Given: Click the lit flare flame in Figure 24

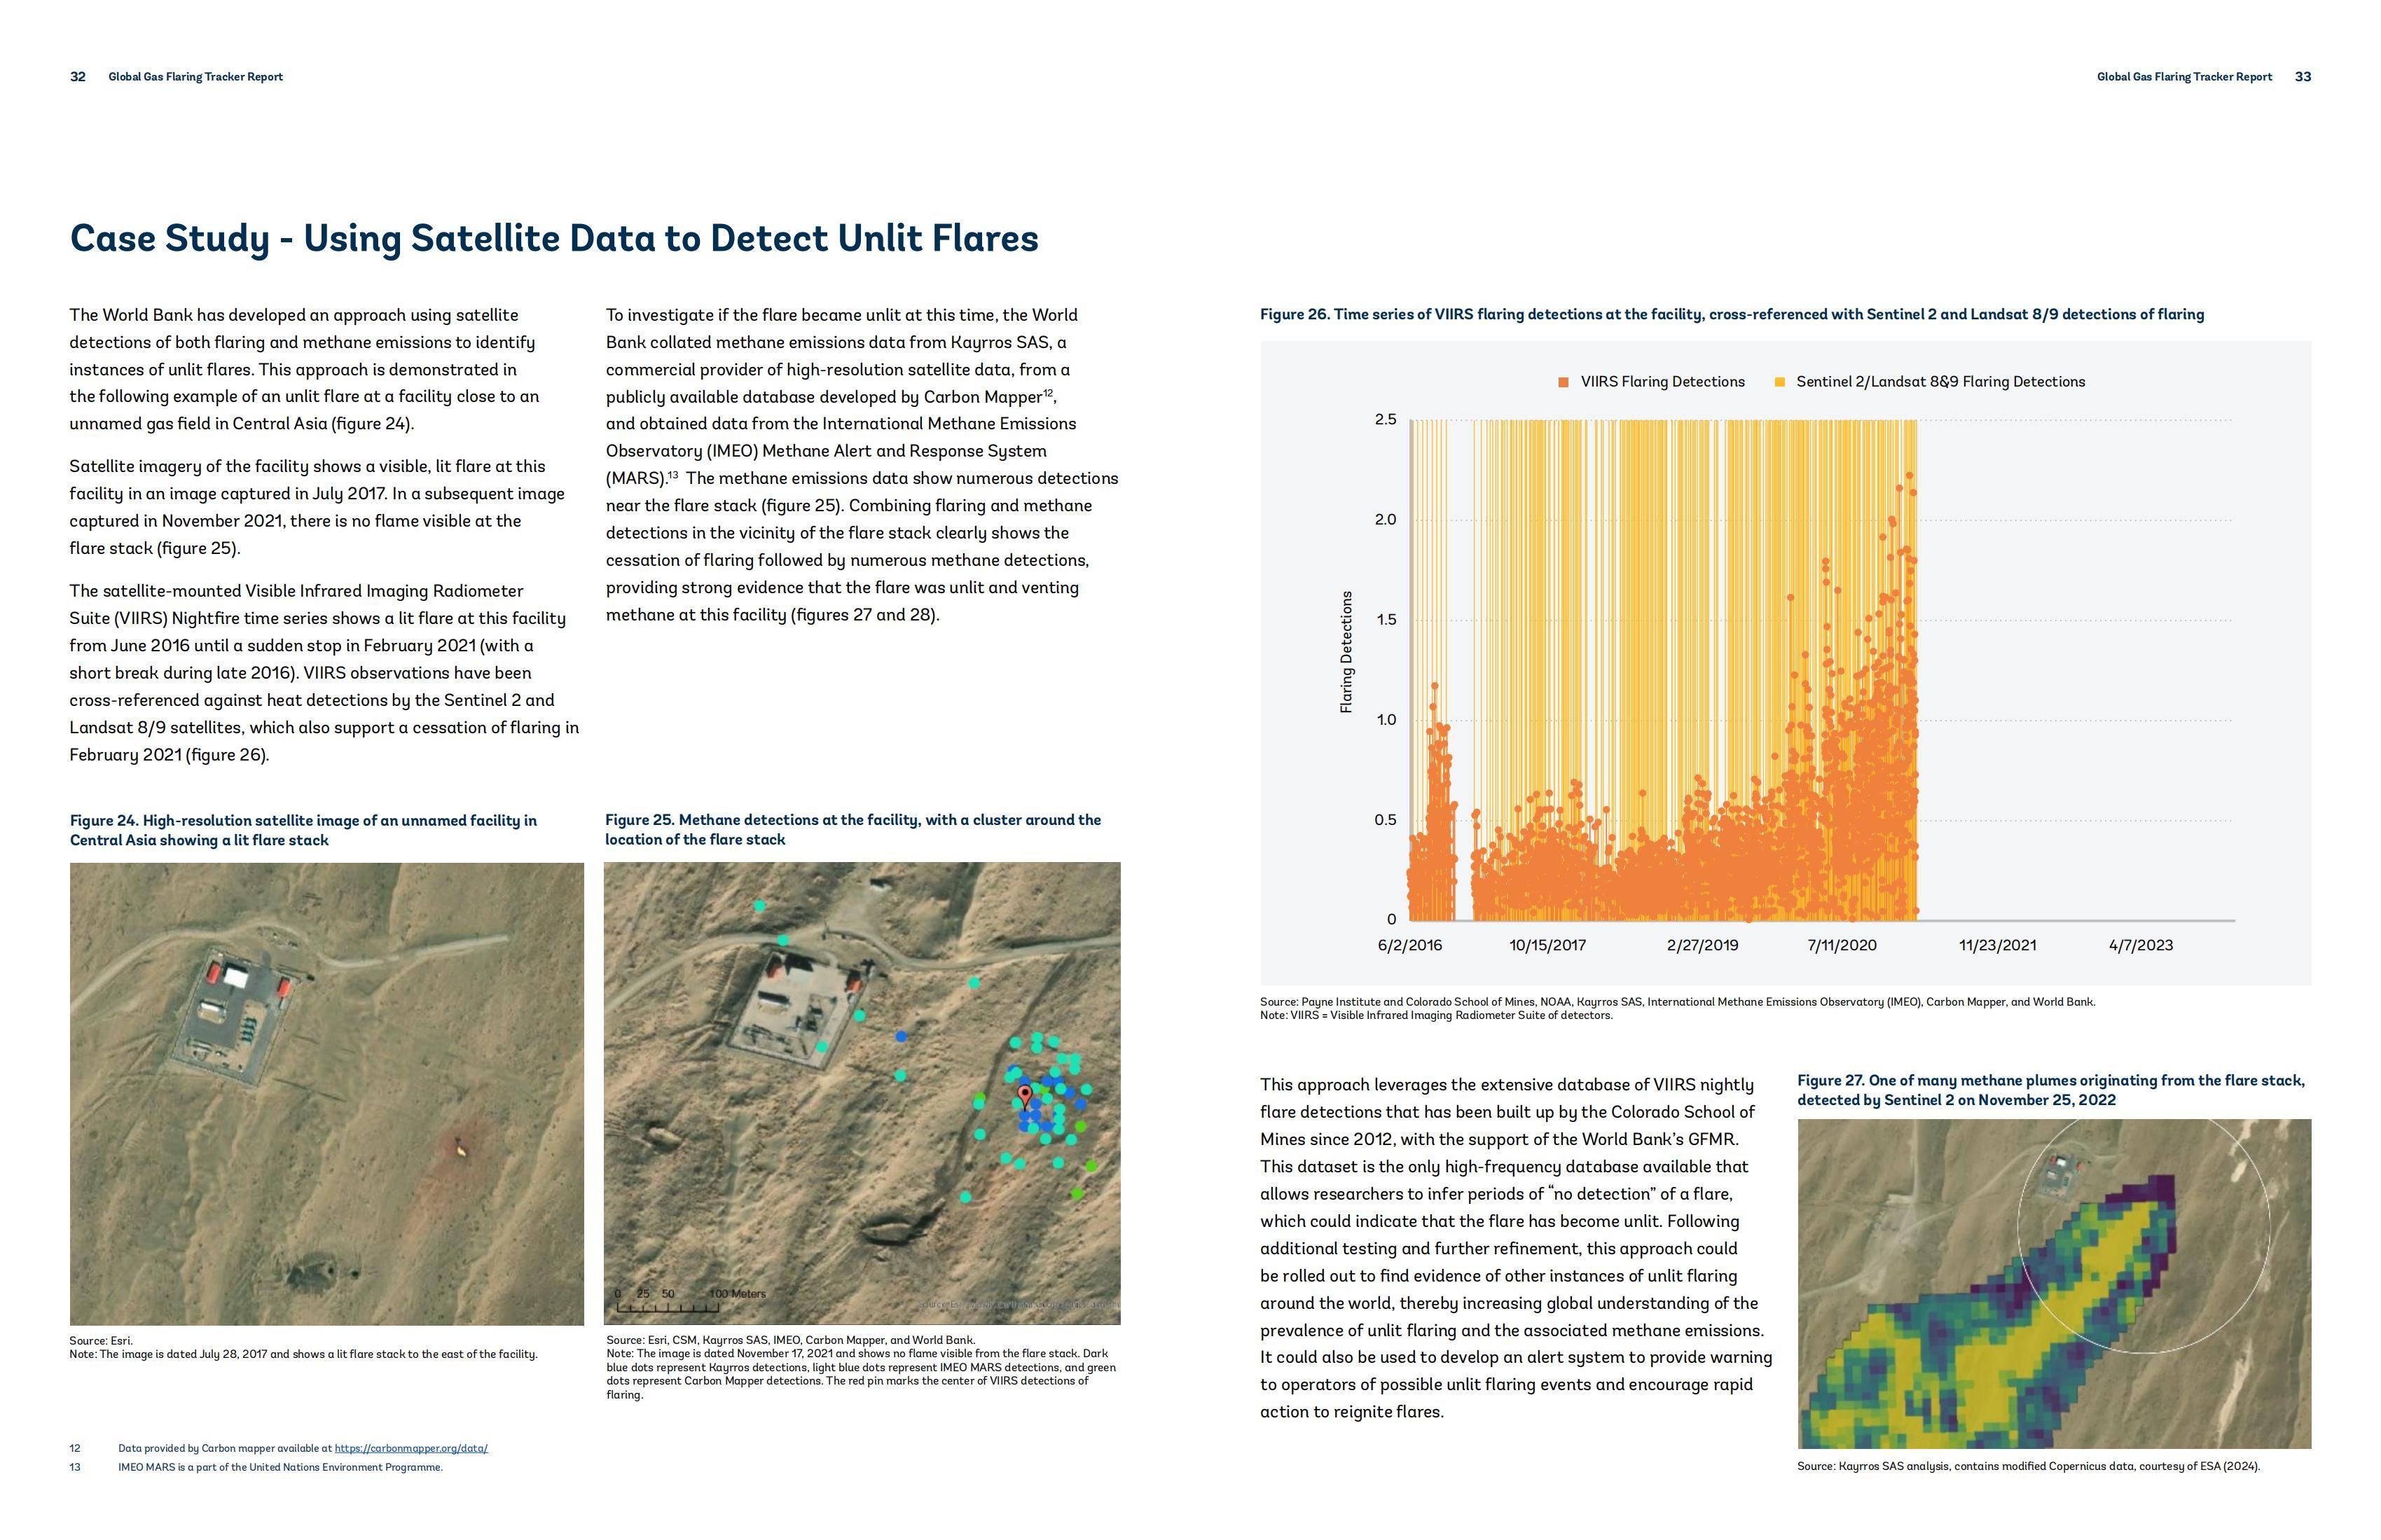Looking at the screenshot, I should [461, 1150].
